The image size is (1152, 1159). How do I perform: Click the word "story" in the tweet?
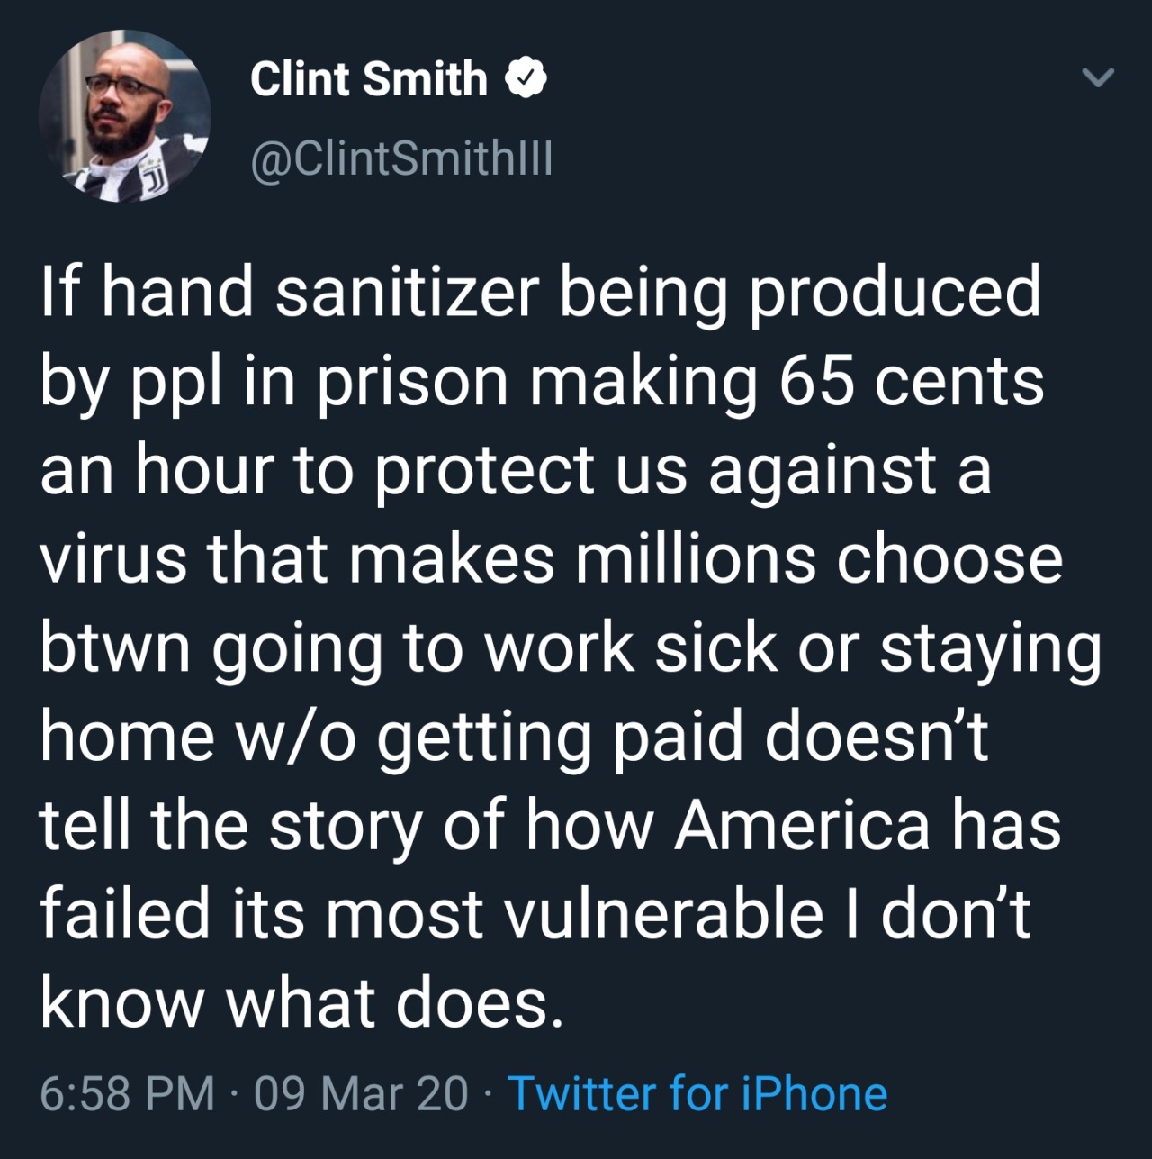coord(346,826)
